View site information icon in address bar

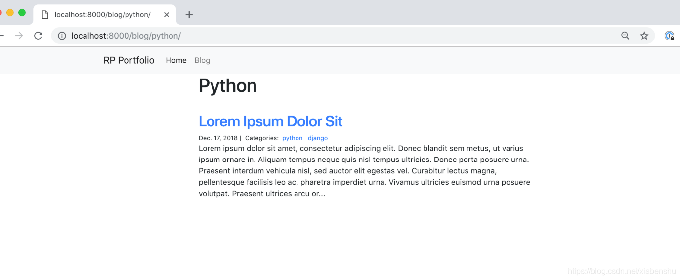pos(62,36)
